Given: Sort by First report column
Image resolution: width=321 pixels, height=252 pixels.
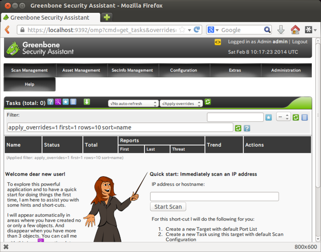Looking at the screenshot, I should (124, 149).
